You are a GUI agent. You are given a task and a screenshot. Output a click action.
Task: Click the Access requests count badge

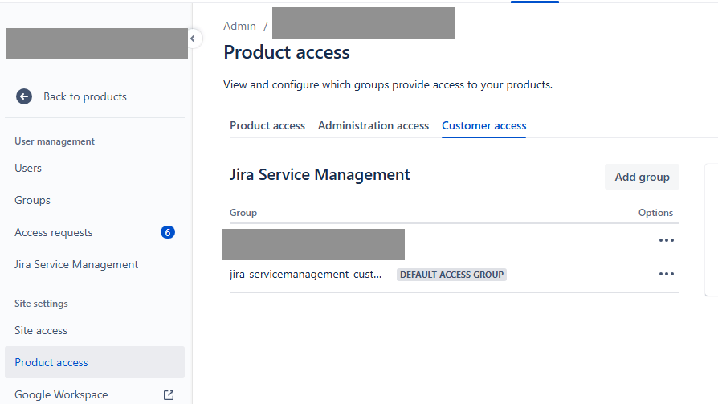pyautogui.click(x=168, y=232)
